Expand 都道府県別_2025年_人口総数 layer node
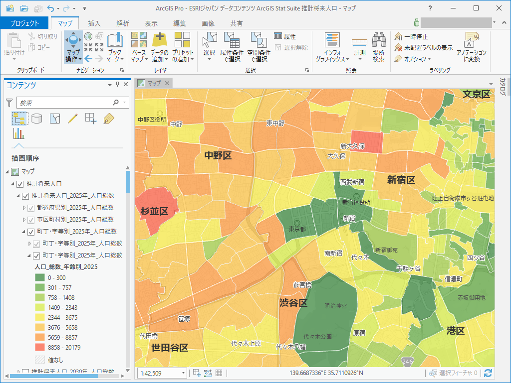 click(24, 208)
